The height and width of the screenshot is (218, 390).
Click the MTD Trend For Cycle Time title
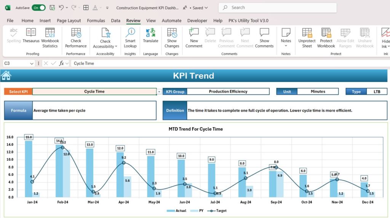(x=195, y=129)
